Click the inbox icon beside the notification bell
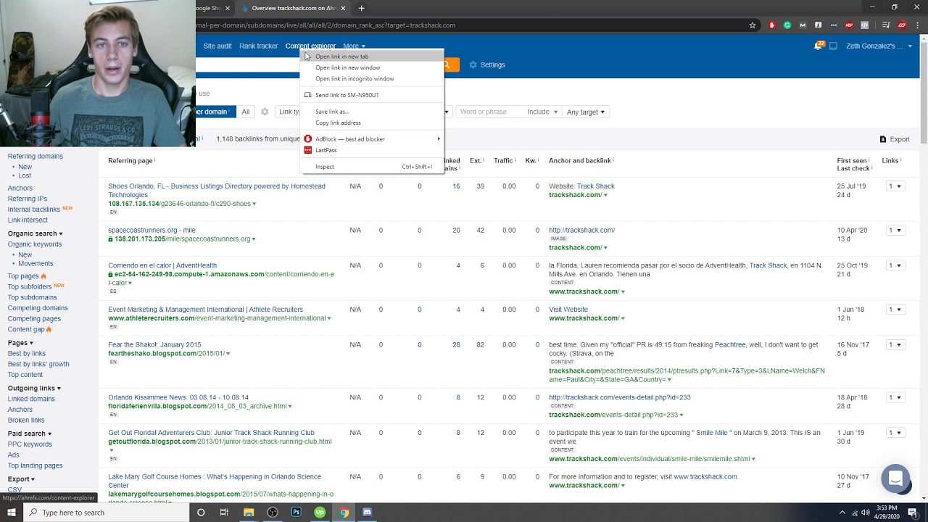This screenshot has height=522, width=928. tap(833, 46)
